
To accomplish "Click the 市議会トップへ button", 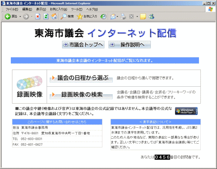I will (83, 45).
